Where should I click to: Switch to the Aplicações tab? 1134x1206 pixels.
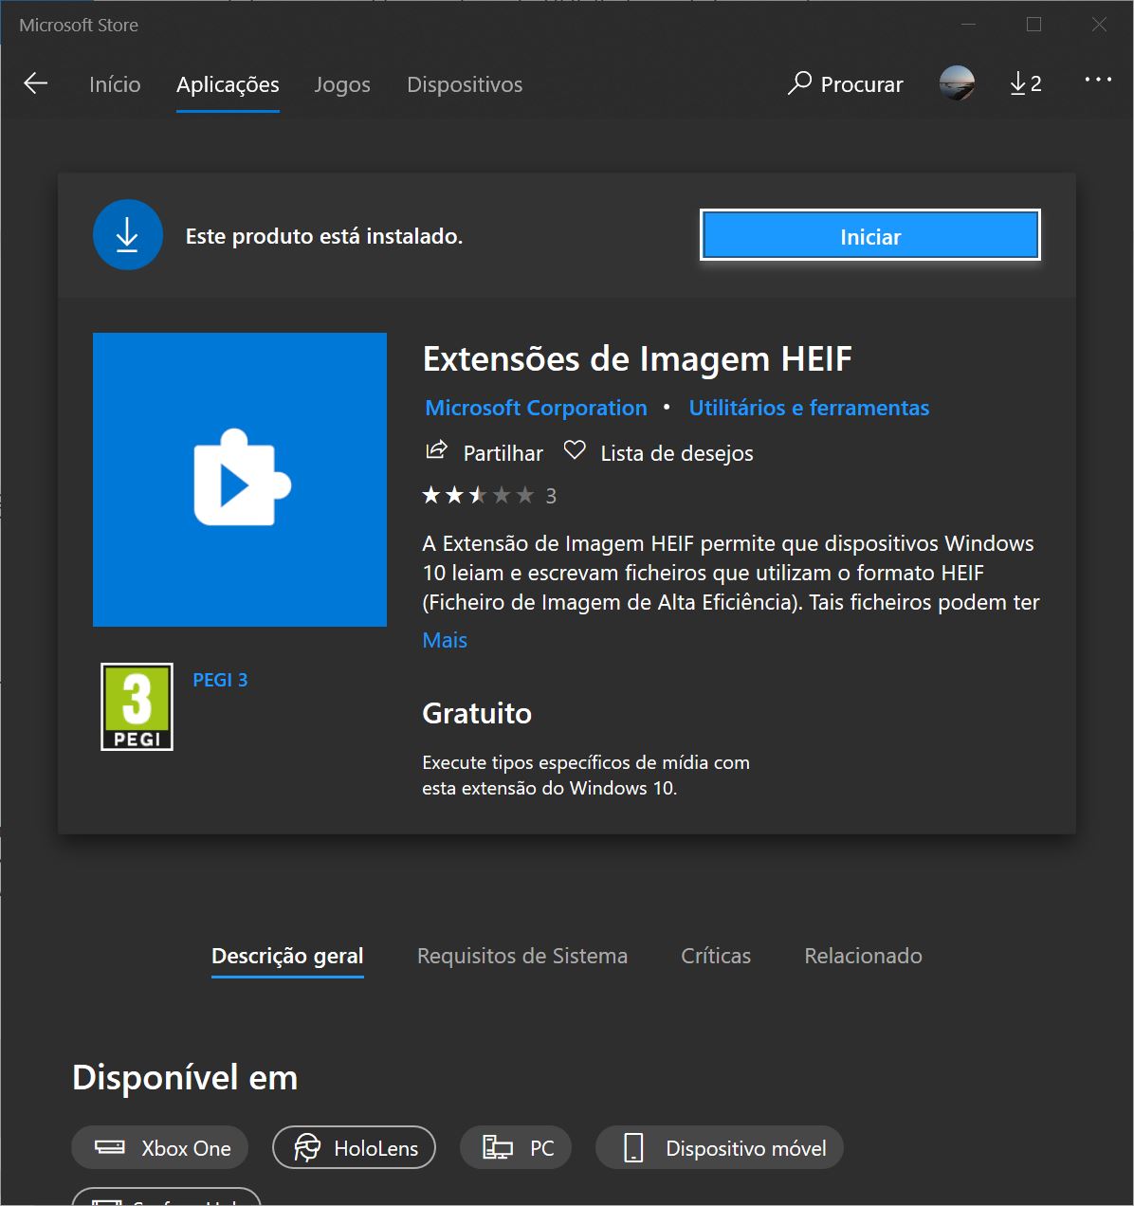pyautogui.click(x=228, y=84)
